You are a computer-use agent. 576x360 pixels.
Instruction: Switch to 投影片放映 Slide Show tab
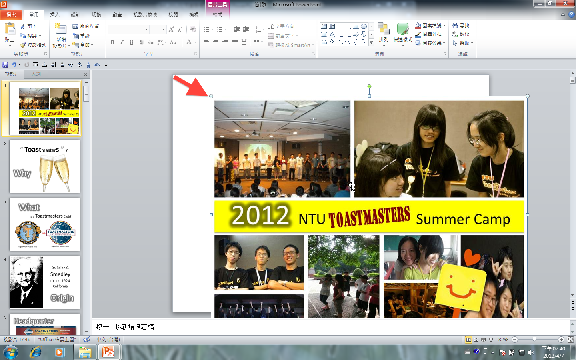pyautogui.click(x=145, y=15)
